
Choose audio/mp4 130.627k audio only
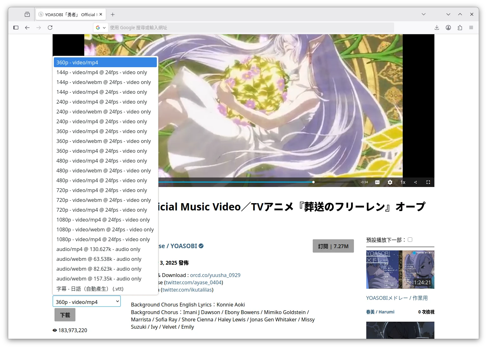[x=98, y=249]
